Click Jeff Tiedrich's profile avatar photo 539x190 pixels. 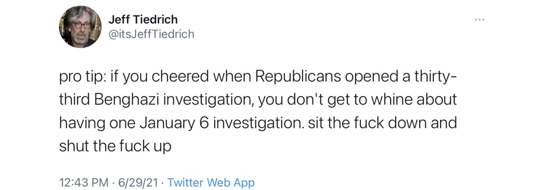point(80,26)
